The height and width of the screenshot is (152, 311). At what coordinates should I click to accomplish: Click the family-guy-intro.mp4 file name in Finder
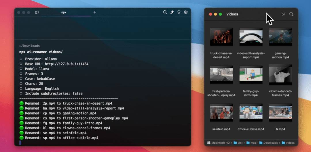coord(251,93)
